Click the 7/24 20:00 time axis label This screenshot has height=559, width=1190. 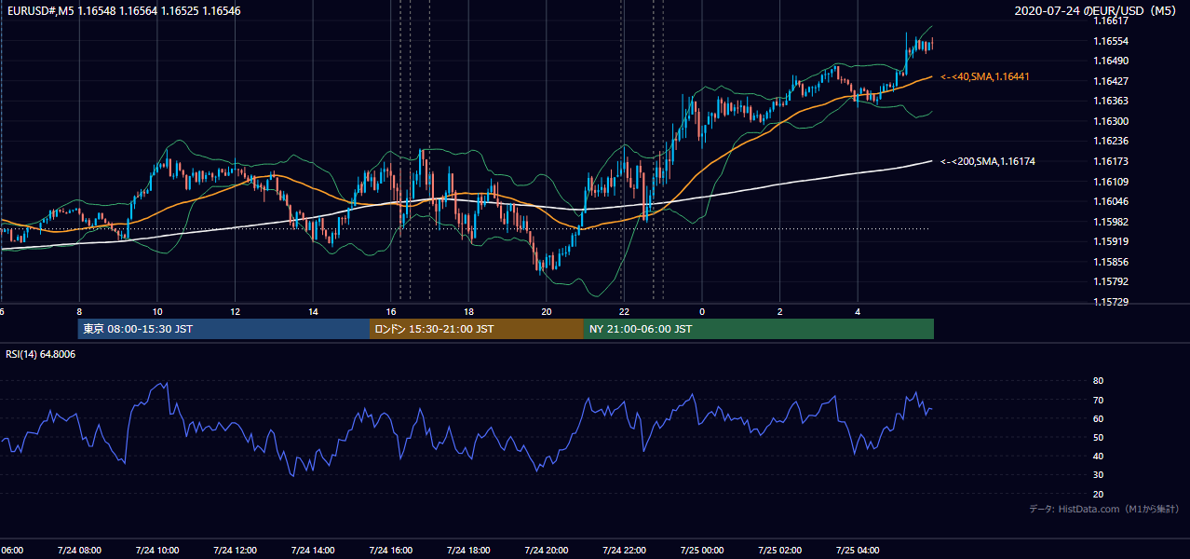[546, 550]
